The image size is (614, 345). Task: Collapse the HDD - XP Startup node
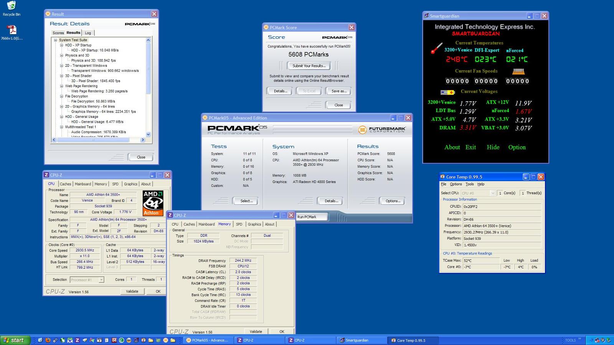pyautogui.click(x=61, y=45)
